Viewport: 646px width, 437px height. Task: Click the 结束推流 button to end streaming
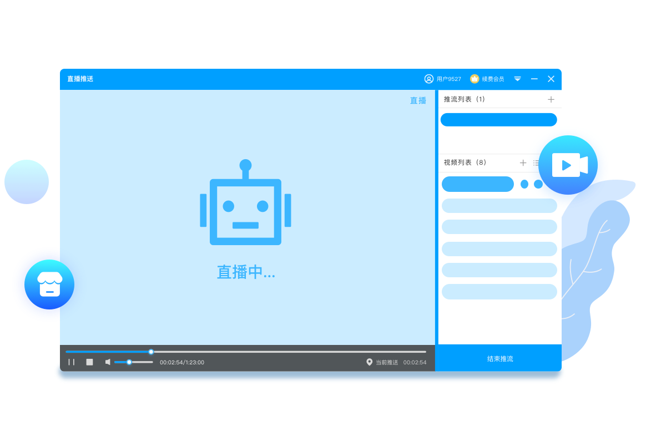click(499, 359)
